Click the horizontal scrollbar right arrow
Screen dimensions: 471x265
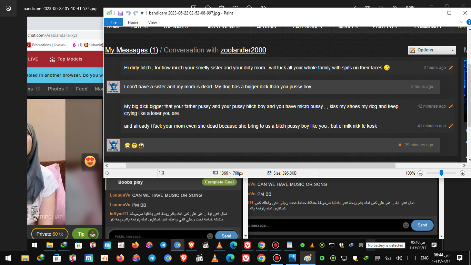point(464,166)
